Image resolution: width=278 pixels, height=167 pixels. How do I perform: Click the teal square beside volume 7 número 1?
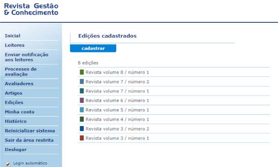click(82, 91)
